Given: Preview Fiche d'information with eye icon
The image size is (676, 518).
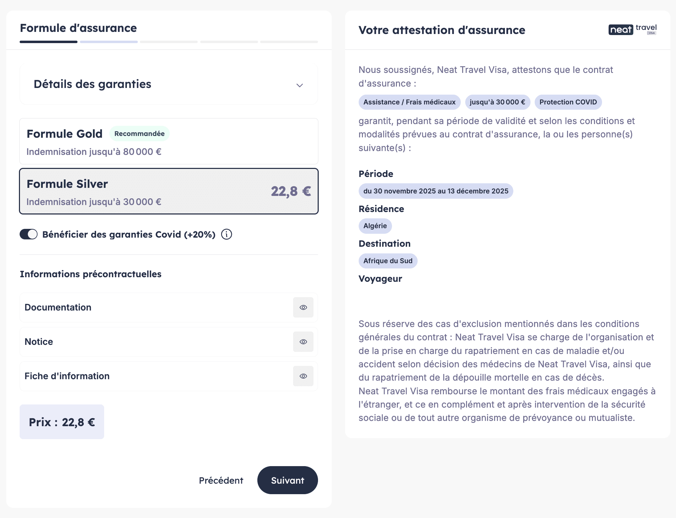Looking at the screenshot, I should pyautogui.click(x=303, y=376).
